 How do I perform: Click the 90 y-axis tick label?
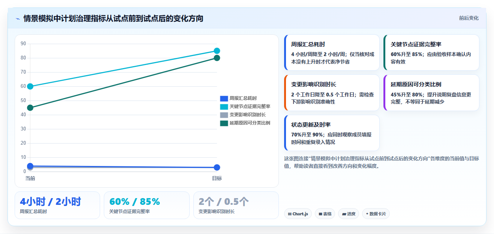23,44
